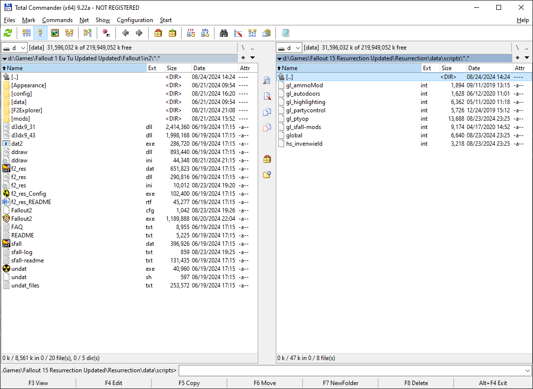533x389 pixels.
Task: Select the [..] parent entry in right panel
Action: coord(404,77)
